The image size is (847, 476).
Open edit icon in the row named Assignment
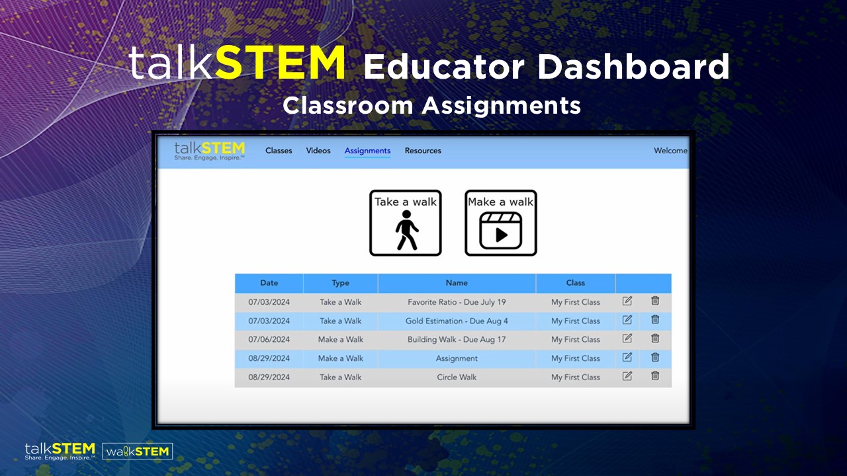tap(627, 358)
